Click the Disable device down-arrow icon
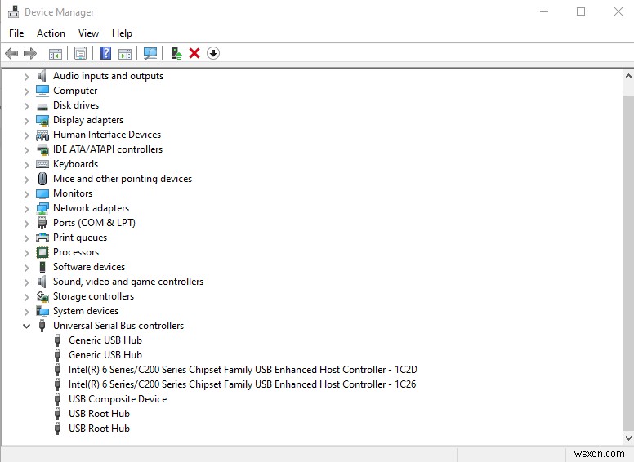This screenshot has height=462, width=634. click(x=213, y=53)
